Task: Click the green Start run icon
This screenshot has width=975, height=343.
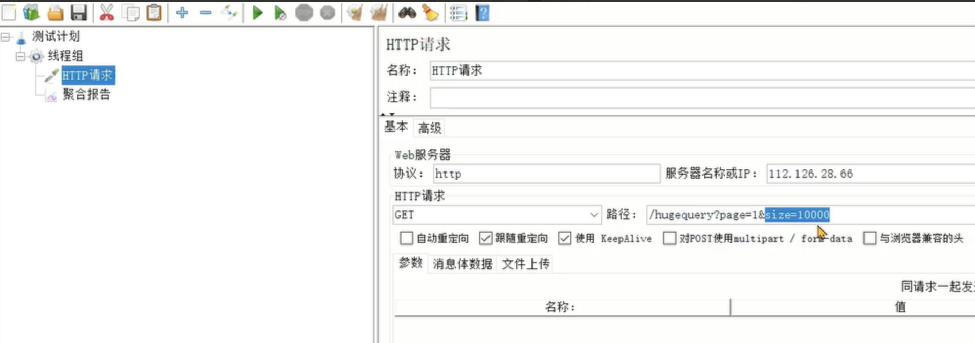Action: pyautogui.click(x=257, y=12)
